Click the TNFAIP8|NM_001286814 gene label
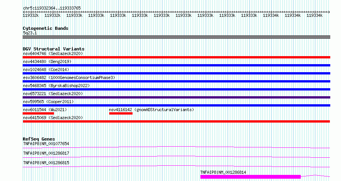341x181 pixels. click(223, 172)
